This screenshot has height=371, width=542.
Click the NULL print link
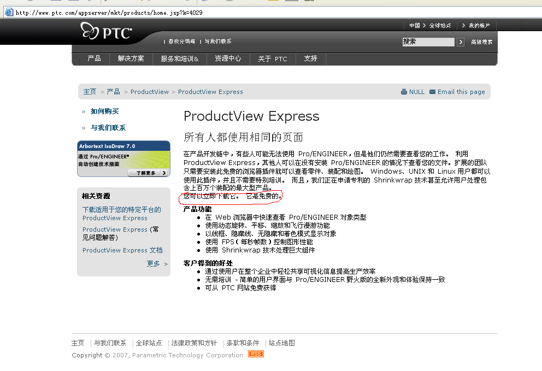(416, 92)
